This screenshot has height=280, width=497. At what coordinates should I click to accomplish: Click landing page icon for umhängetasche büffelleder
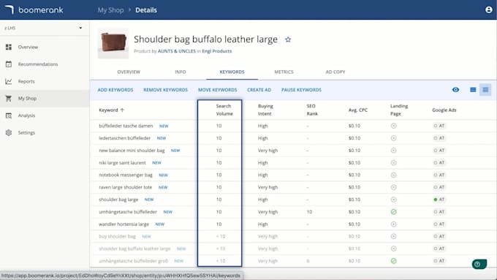click(x=394, y=212)
